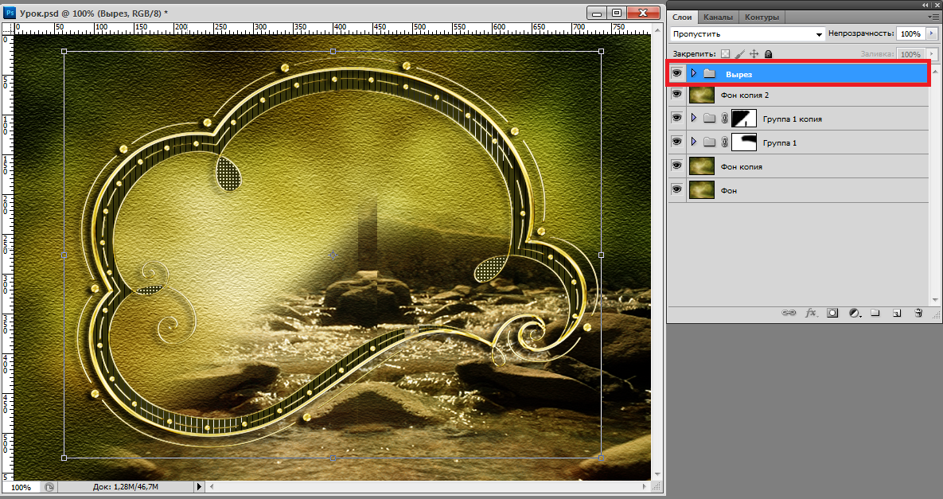Click the Фон layer thumbnail
The width and height of the screenshot is (943, 499).
701,190
